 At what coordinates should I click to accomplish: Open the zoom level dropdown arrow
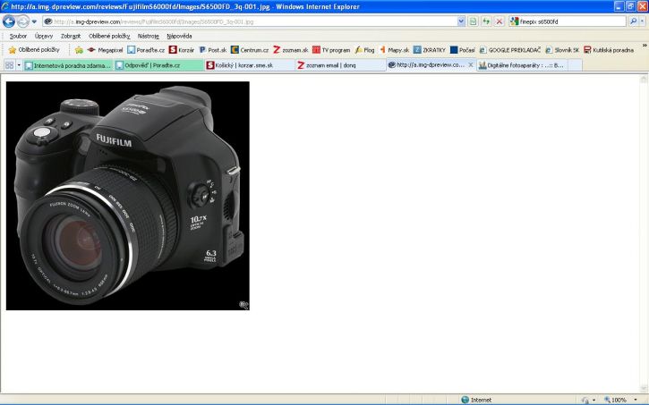[x=635, y=400]
